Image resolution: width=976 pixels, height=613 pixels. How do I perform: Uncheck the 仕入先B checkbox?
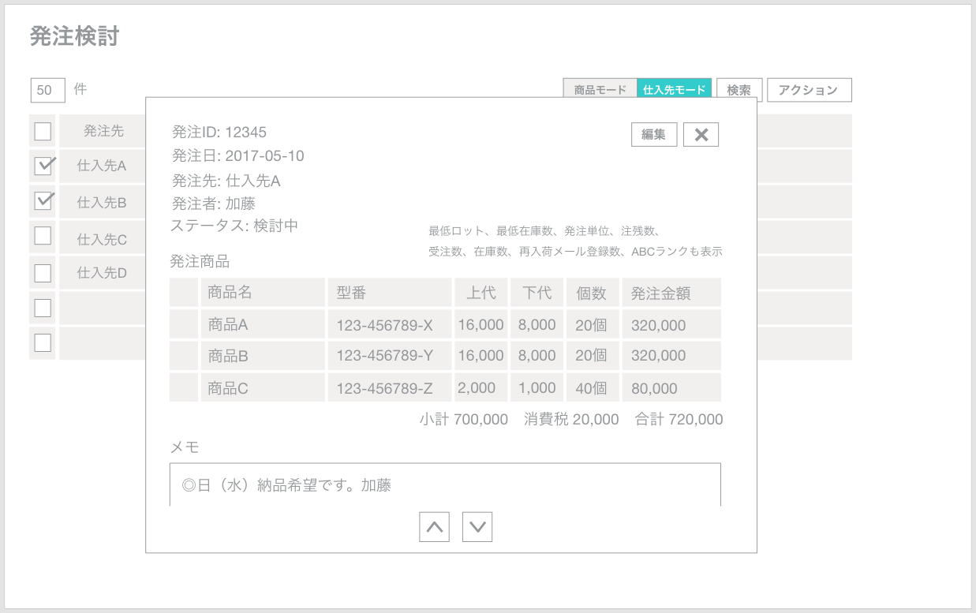coord(43,201)
